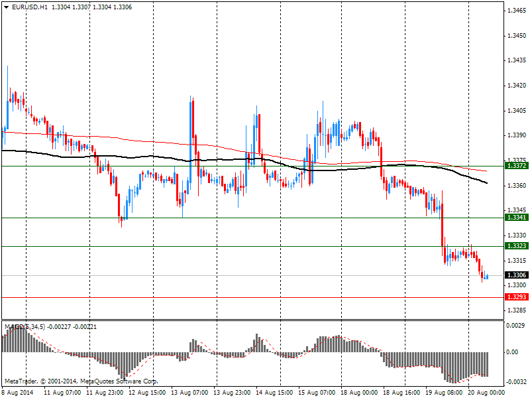Screen dimensions: 530x398
Task: Click the OHLC quote 1.3304 1.3307 1.3304 1.3306
Action: 92,7
